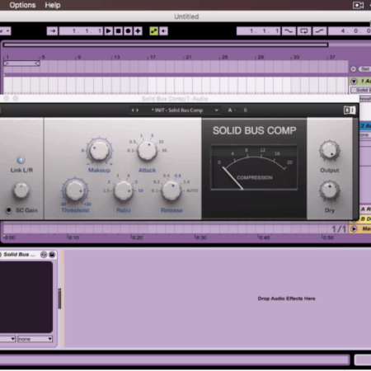The image size is (371, 371).
Task: Click the compression VU meter display
Action: tap(254, 167)
